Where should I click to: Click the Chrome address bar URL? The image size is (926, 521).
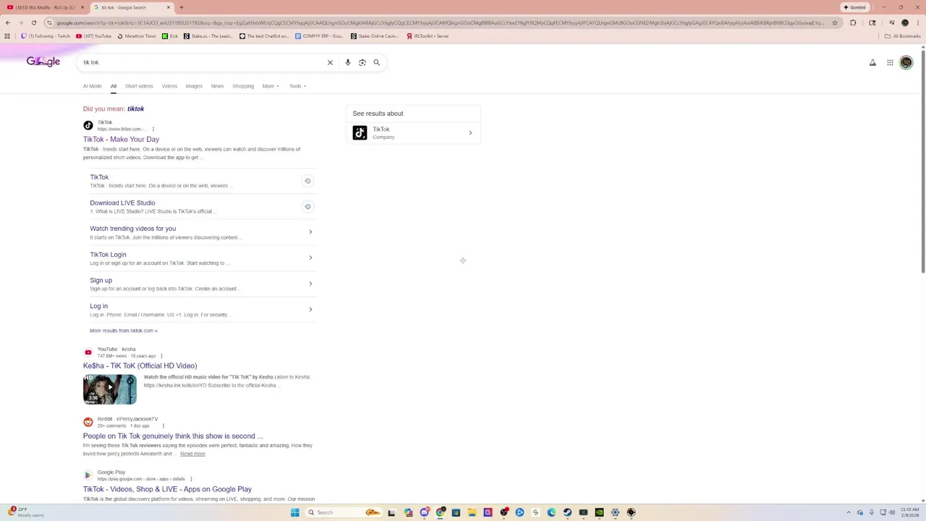tap(440, 22)
